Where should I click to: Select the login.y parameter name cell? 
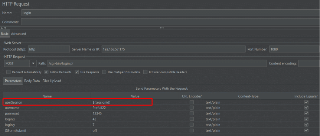pos(47,125)
